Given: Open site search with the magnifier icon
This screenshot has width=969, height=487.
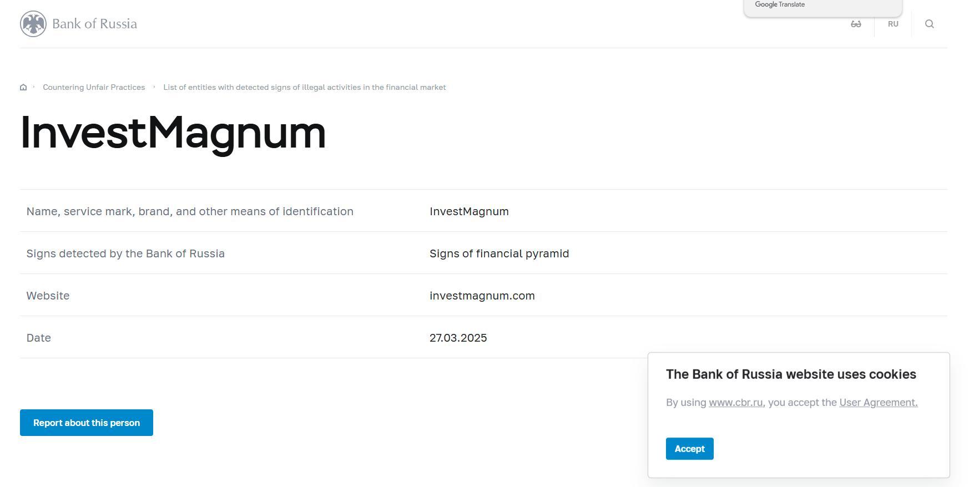Looking at the screenshot, I should pos(930,24).
